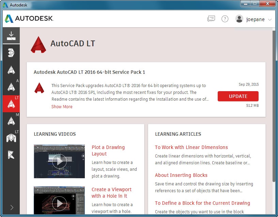Play the Plot a Drawing Layout video
This screenshot has height=217, width=278.
pos(59,161)
